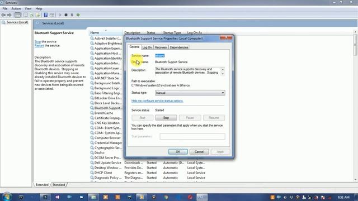Select the Bluetooth Support... row in list
Viewport: 358px width, 201px height.
tap(106, 108)
